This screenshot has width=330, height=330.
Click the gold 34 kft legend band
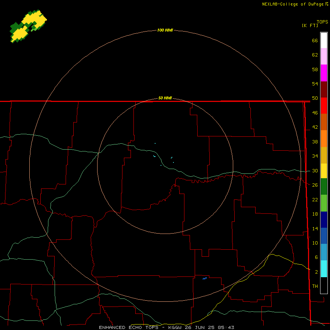(x=324, y=155)
